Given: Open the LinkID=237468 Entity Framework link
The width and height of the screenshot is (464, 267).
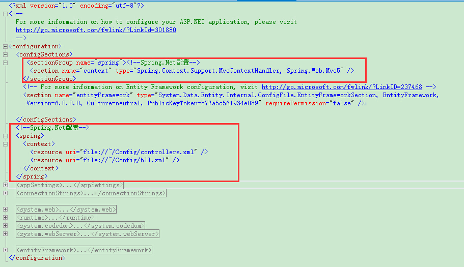Looking at the screenshot, I should 342,87.
